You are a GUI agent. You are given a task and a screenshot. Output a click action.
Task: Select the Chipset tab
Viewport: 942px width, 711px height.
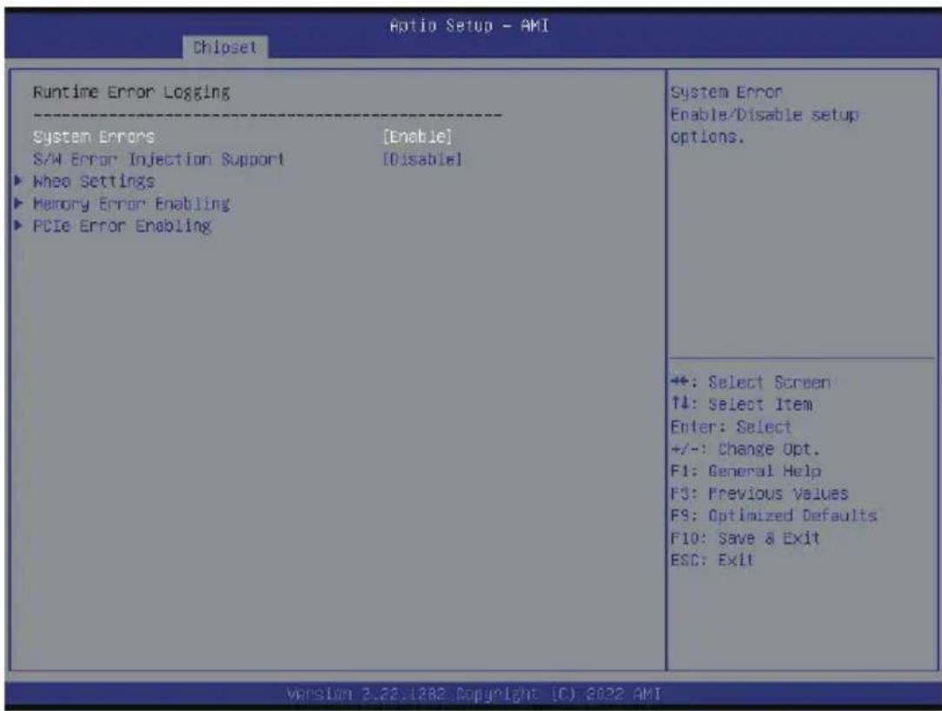[x=225, y=47]
